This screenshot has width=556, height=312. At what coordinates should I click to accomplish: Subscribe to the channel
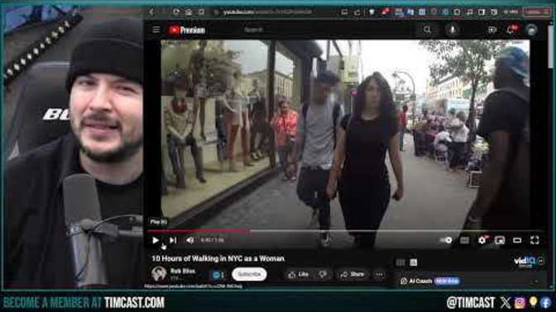249,274
